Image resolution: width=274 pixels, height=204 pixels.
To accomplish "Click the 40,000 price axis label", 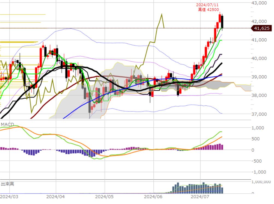I will (259, 58).
